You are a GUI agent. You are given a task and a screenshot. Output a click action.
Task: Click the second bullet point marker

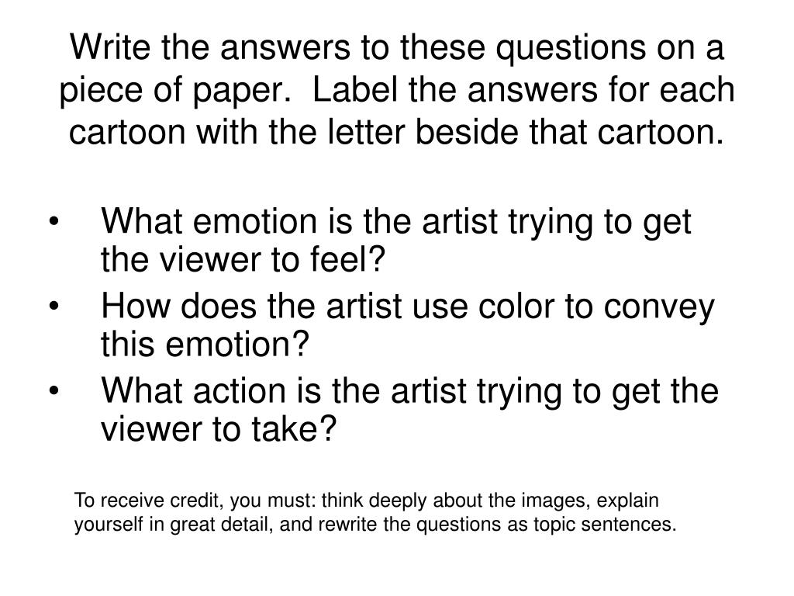pyautogui.click(x=54, y=306)
